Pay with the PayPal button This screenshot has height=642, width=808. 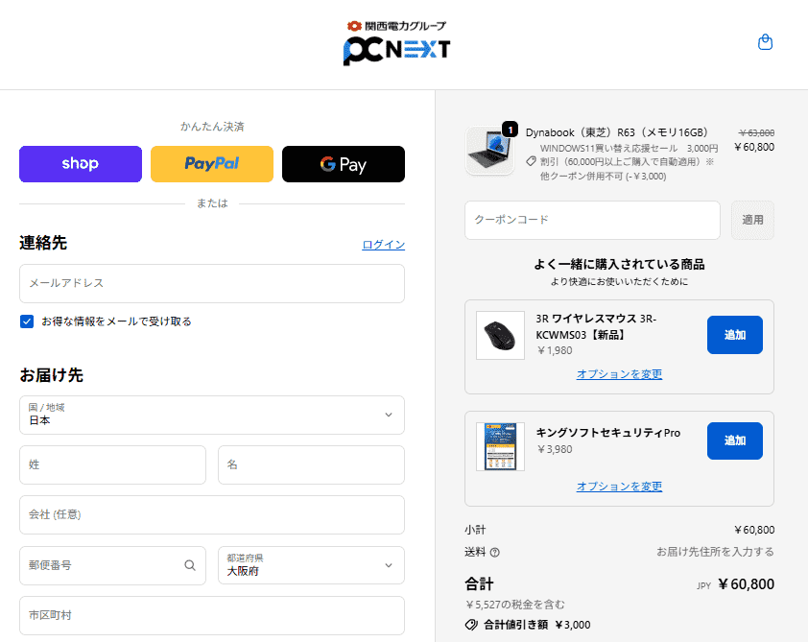(x=212, y=164)
